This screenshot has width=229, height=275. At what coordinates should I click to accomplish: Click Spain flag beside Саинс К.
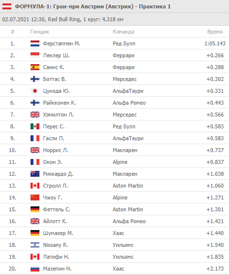35,67
